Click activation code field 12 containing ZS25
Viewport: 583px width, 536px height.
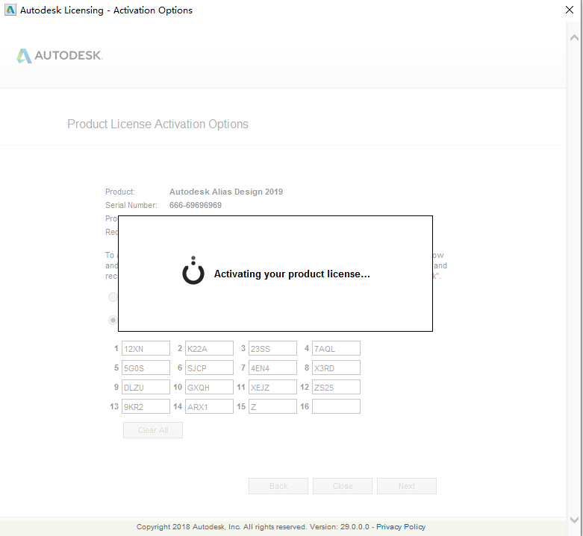(x=336, y=387)
